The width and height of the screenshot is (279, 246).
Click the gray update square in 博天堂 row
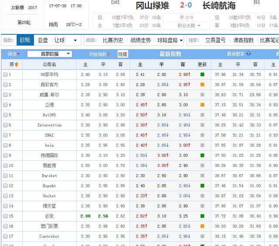202,206
